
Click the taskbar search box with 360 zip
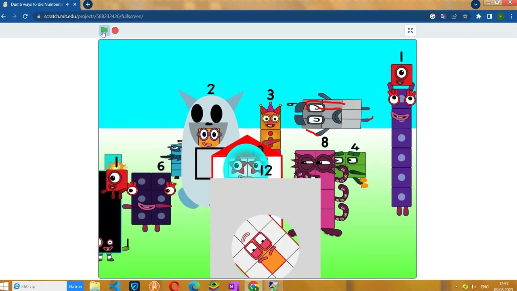tap(40, 286)
